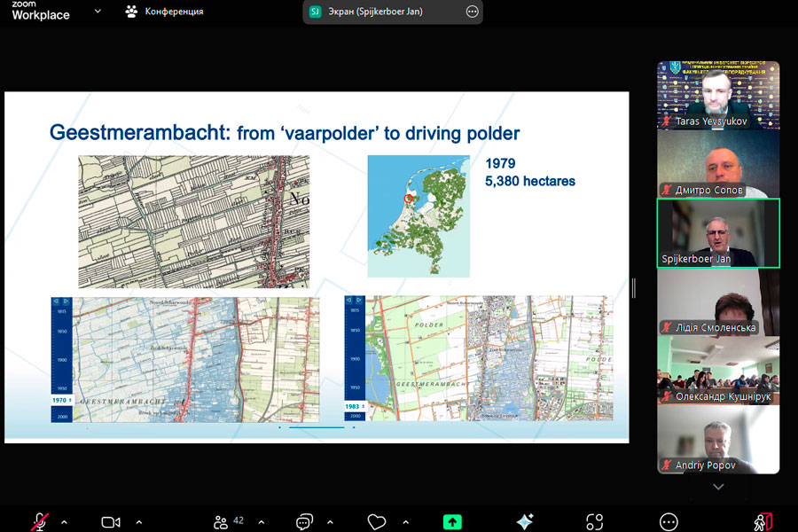This screenshot has width=798, height=532.
Task: Click the Netherlands overview map image
Action: [419, 215]
